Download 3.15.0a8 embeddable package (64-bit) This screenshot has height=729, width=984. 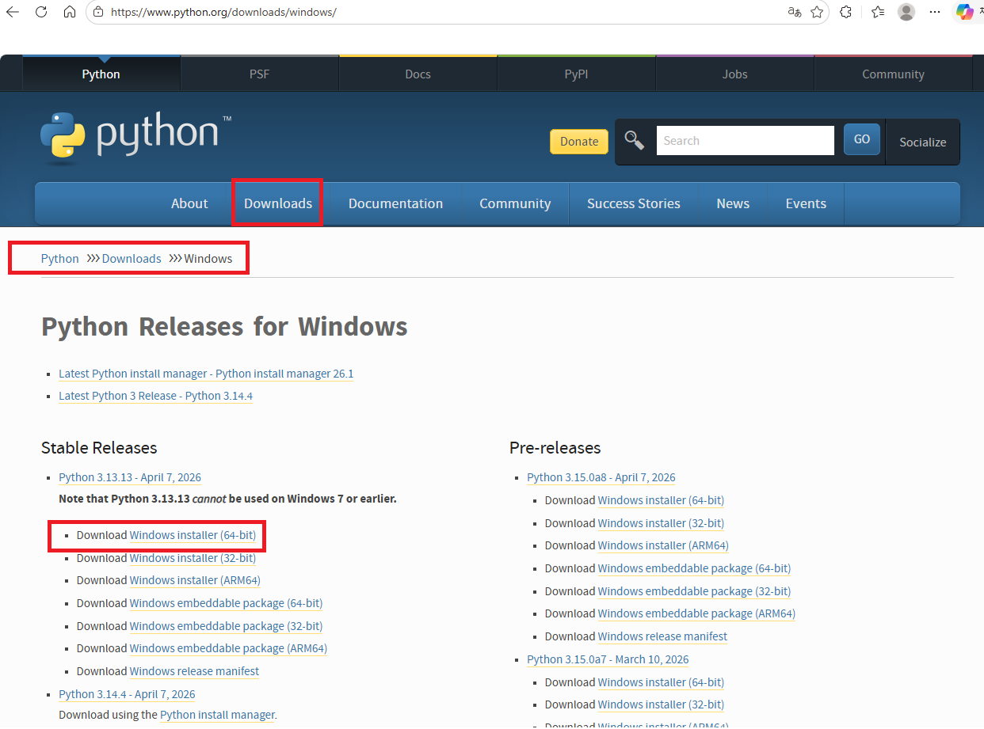694,568
